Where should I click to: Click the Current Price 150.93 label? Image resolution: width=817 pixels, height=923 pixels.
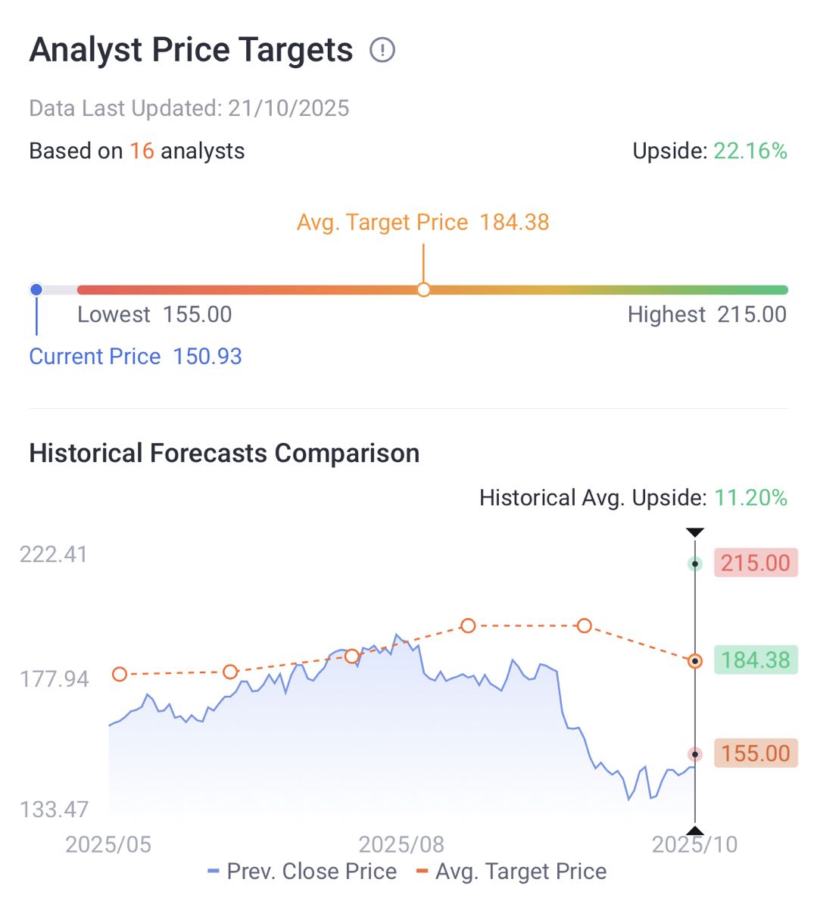coord(136,357)
